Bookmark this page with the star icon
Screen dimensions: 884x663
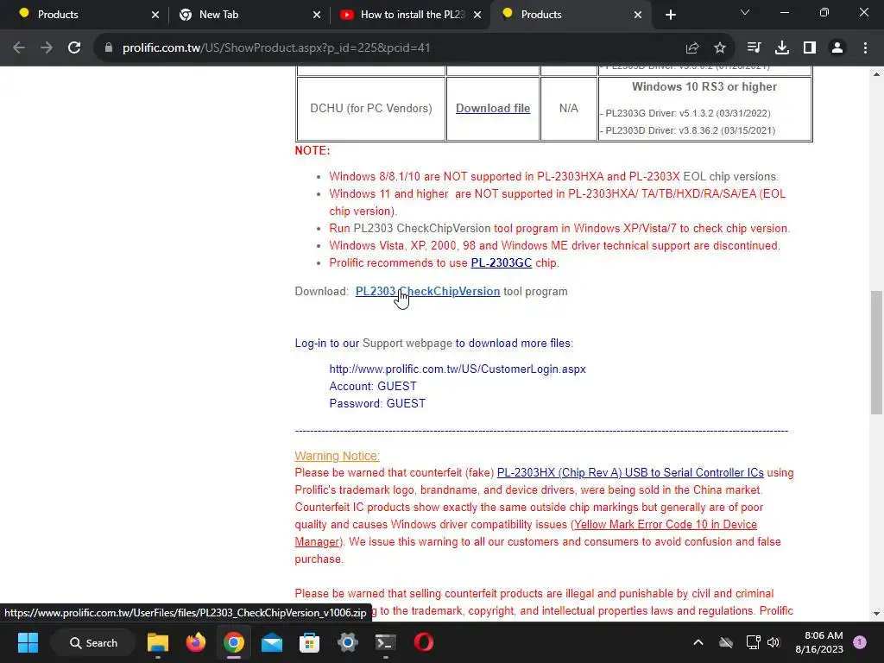pos(720,48)
